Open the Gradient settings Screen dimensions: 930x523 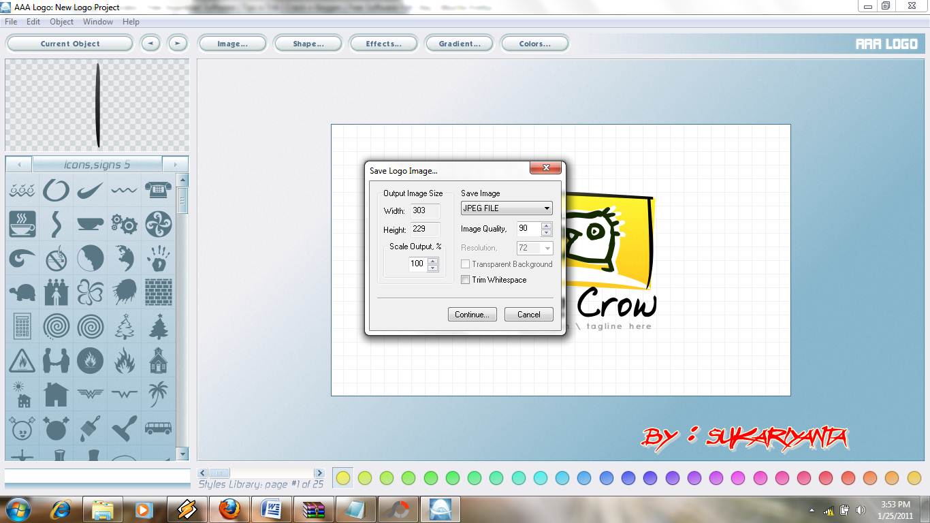(460, 43)
